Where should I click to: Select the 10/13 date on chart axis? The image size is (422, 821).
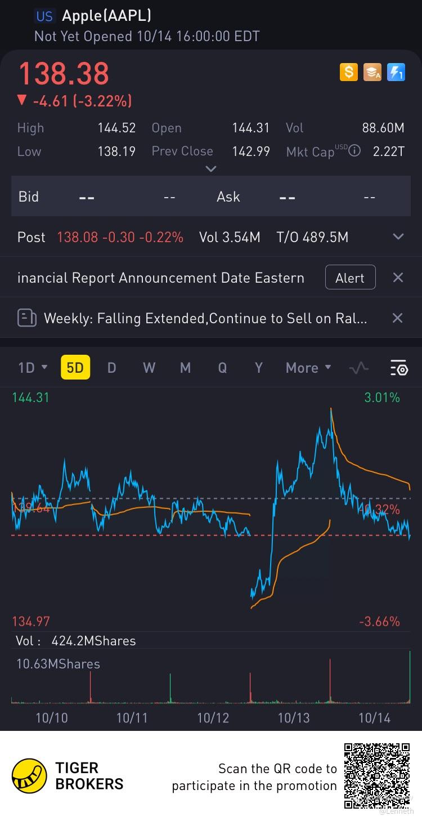click(x=294, y=718)
